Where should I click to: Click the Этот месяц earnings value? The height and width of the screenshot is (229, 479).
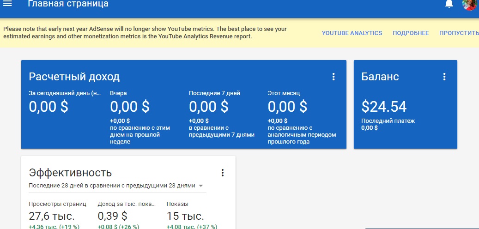coord(287,107)
